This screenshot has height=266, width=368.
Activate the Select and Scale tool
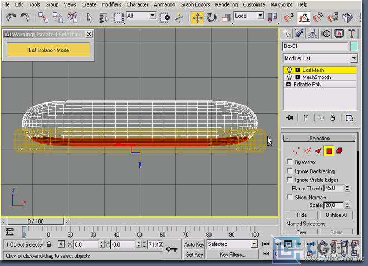(226, 18)
